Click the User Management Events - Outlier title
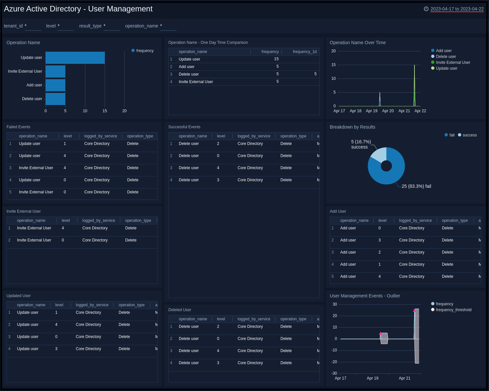The width and height of the screenshot is (489, 391). tap(365, 296)
